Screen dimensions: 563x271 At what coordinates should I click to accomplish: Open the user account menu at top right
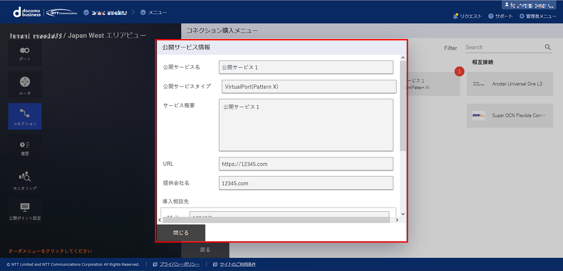coord(529,5)
